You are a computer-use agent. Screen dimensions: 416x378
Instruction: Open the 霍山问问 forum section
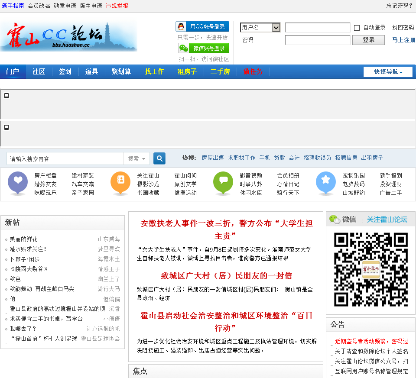[185, 175]
